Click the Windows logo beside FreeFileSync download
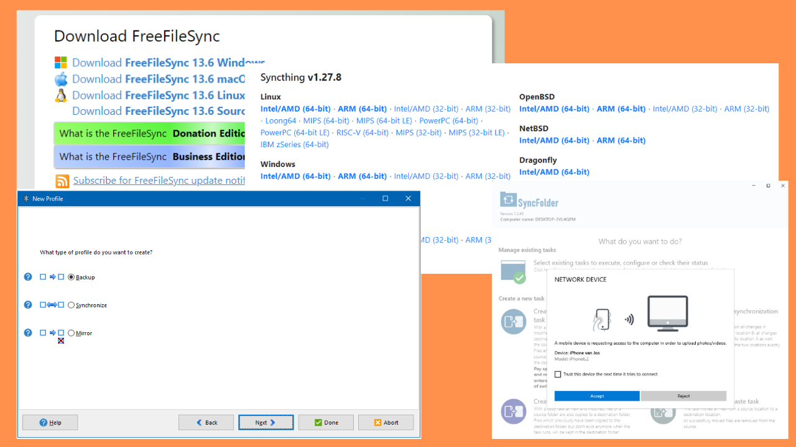Viewport: 796px width, 447px height. 60,63
